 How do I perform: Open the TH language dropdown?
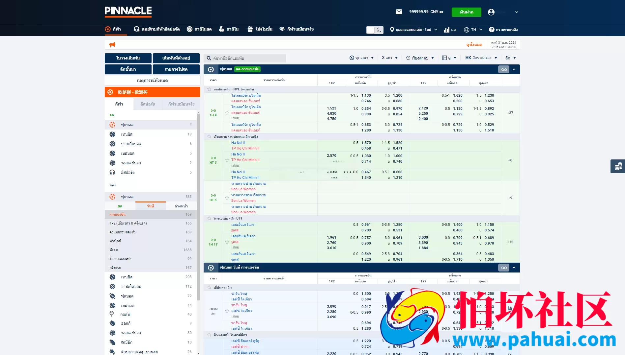(x=473, y=30)
